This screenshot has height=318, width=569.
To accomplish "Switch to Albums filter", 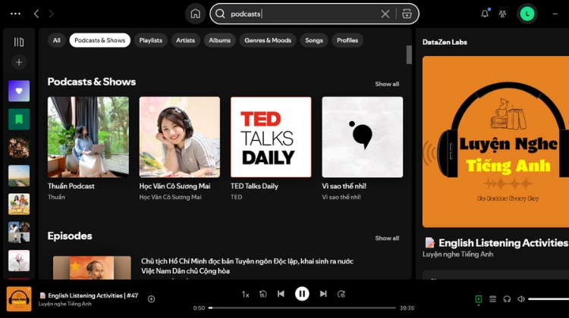I will (219, 40).
